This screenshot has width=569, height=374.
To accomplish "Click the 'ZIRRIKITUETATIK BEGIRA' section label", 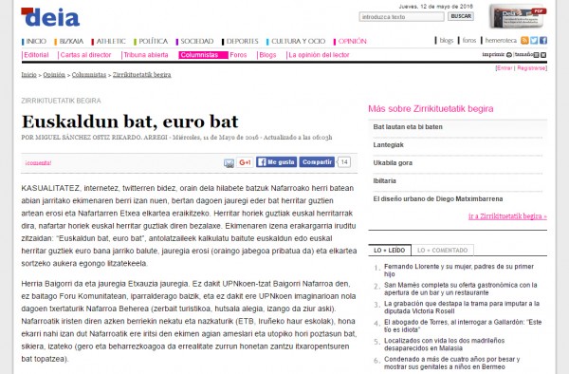I will click(61, 101).
